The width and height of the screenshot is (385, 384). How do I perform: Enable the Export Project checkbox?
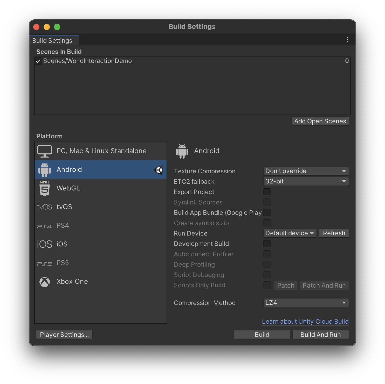(267, 192)
